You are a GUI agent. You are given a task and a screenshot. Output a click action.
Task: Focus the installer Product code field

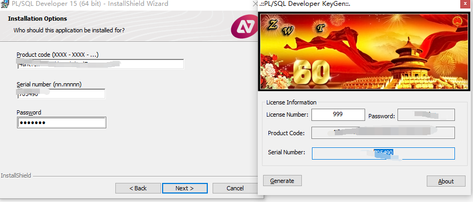click(x=100, y=64)
